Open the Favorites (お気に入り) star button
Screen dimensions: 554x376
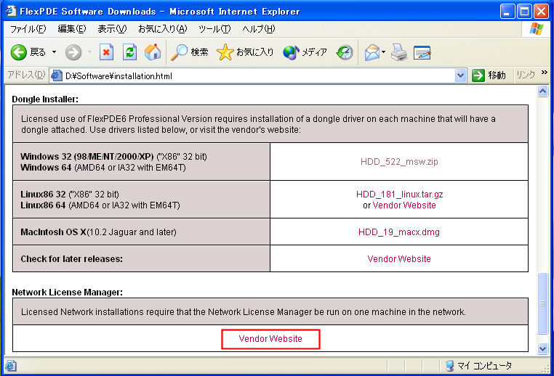245,52
